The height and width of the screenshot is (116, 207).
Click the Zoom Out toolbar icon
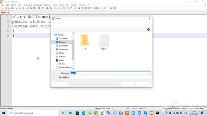[59, 8]
